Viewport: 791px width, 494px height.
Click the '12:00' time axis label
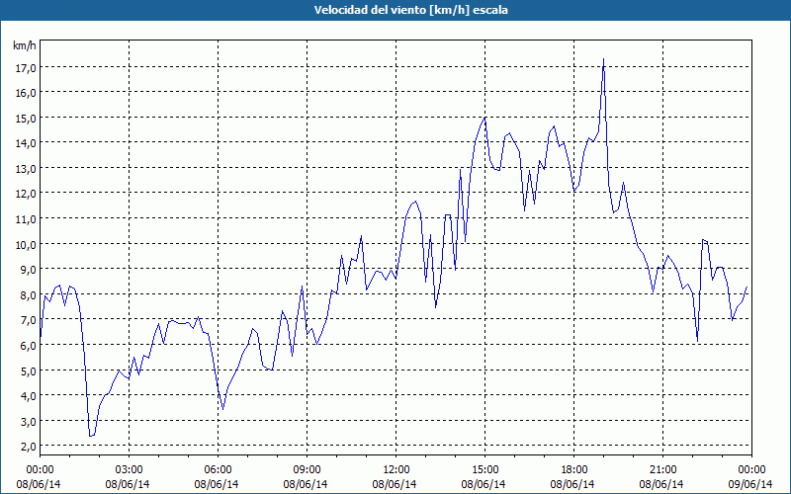(x=396, y=470)
